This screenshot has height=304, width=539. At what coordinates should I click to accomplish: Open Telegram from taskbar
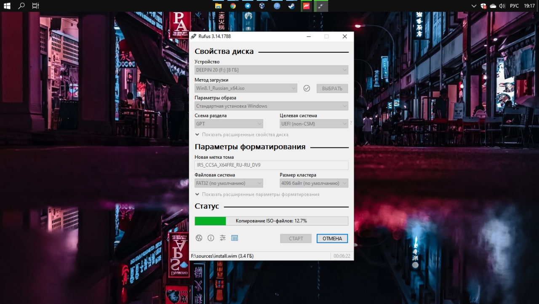248,6
